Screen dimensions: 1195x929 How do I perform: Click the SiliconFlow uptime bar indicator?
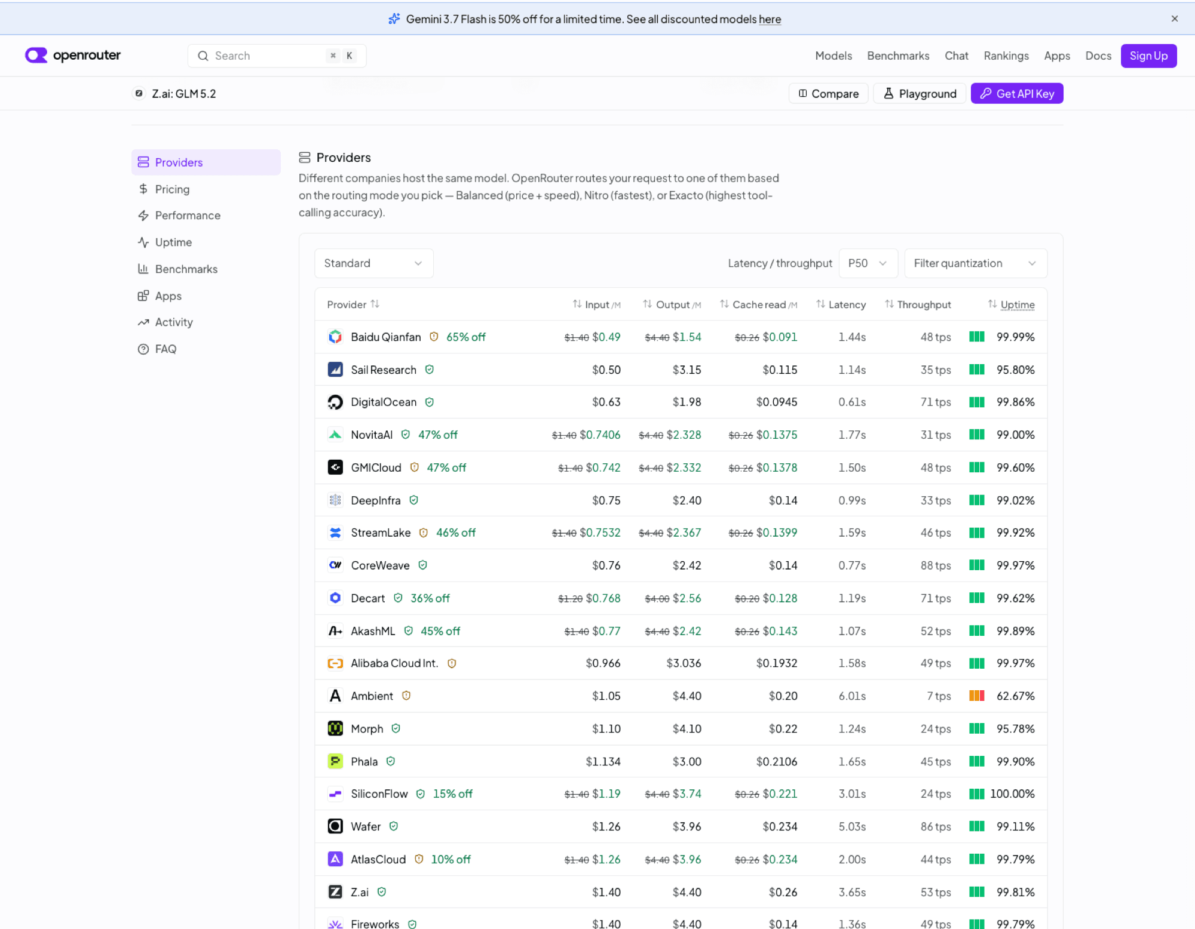point(977,794)
